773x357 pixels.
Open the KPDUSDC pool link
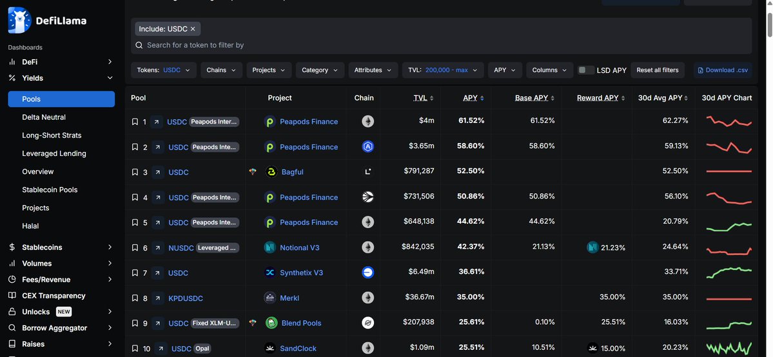(x=186, y=298)
